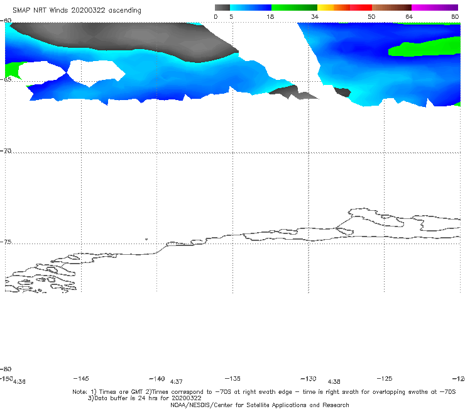The height and width of the screenshot is (409, 465).
Task: Click the red segment of the color bar
Action: click(x=361, y=8)
